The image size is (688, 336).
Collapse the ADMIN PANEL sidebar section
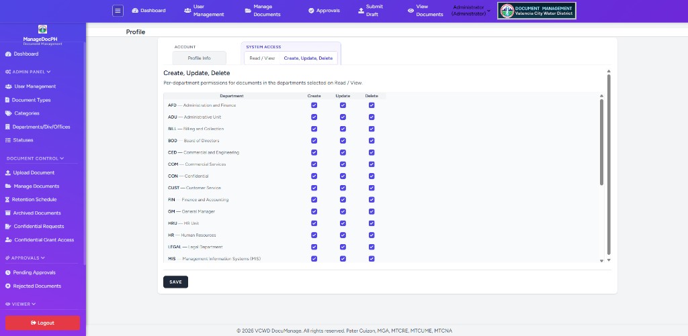pyautogui.click(x=28, y=72)
